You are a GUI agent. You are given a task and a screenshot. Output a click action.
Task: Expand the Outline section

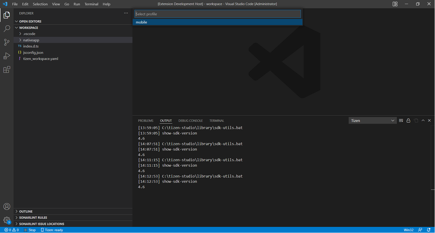(26, 211)
